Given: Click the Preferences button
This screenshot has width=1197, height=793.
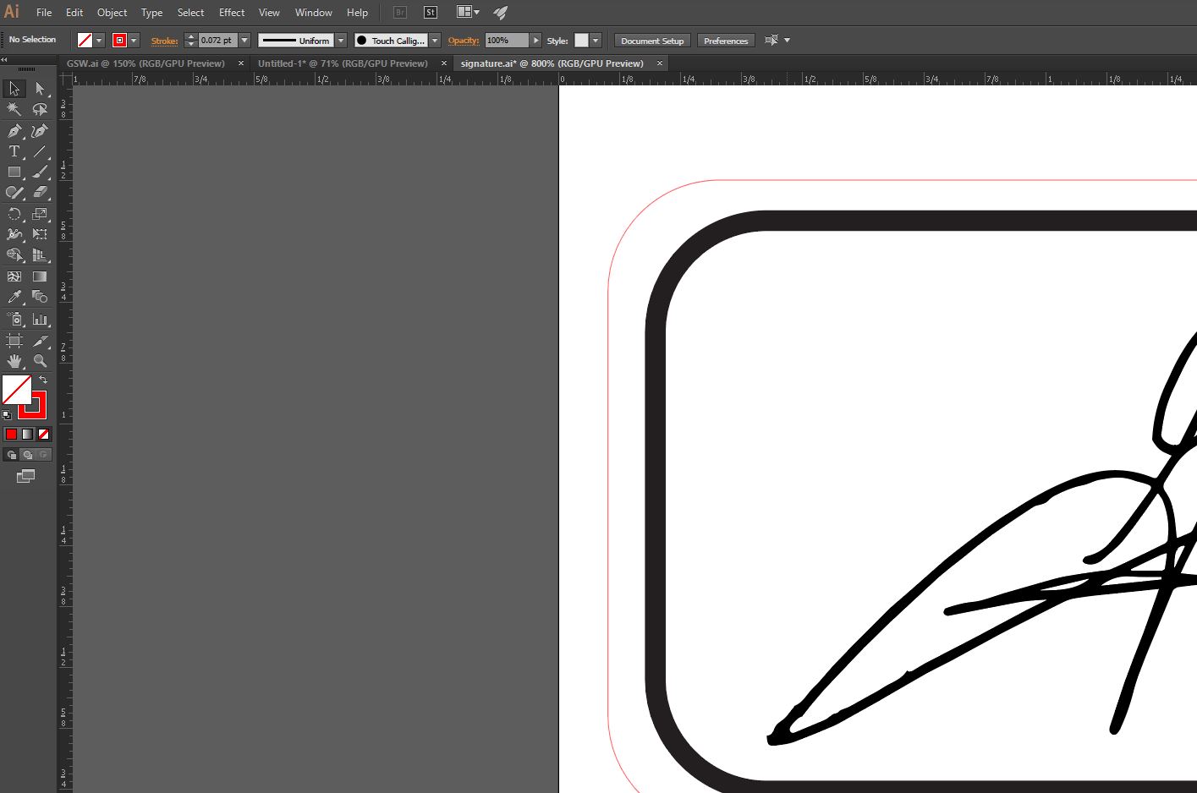Looking at the screenshot, I should click(x=726, y=41).
